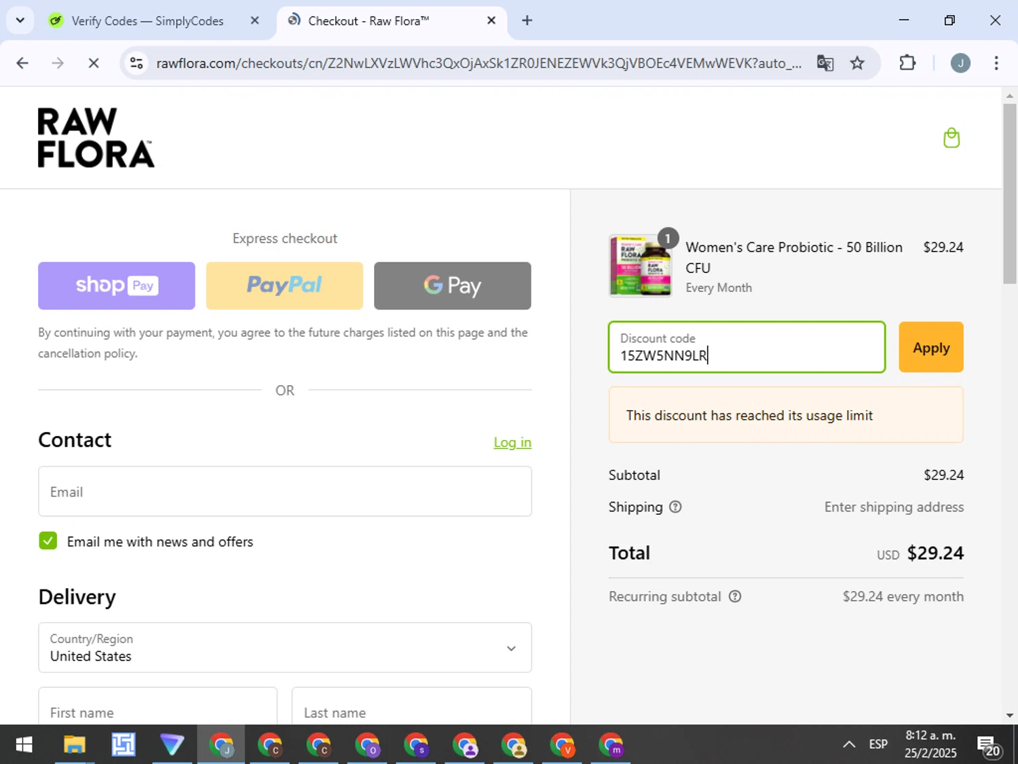The width and height of the screenshot is (1018, 764).
Task: Open the shopping bag cart icon
Action: pyautogui.click(x=951, y=138)
